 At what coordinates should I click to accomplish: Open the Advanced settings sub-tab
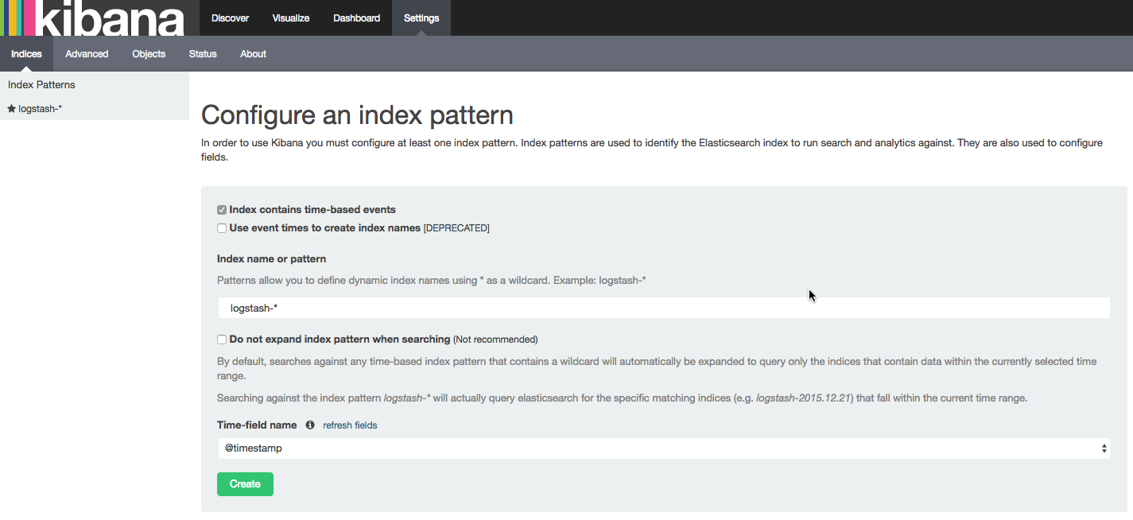pos(87,54)
